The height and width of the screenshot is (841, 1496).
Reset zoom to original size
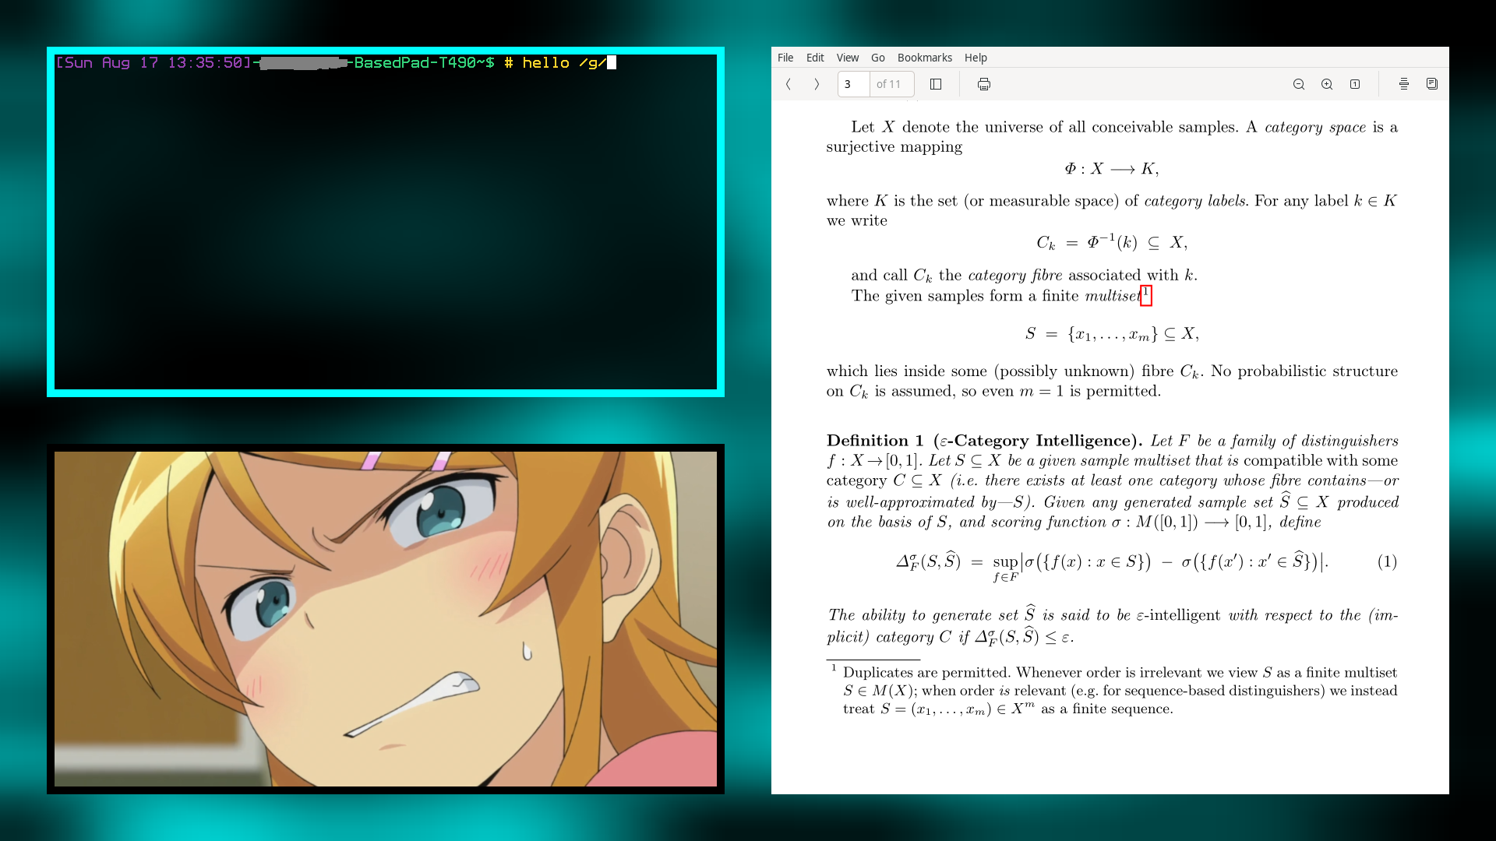point(1355,84)
